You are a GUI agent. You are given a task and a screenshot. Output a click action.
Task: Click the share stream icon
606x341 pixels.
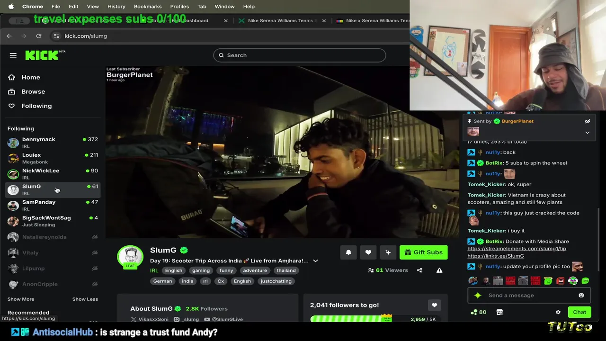[419, 270]
